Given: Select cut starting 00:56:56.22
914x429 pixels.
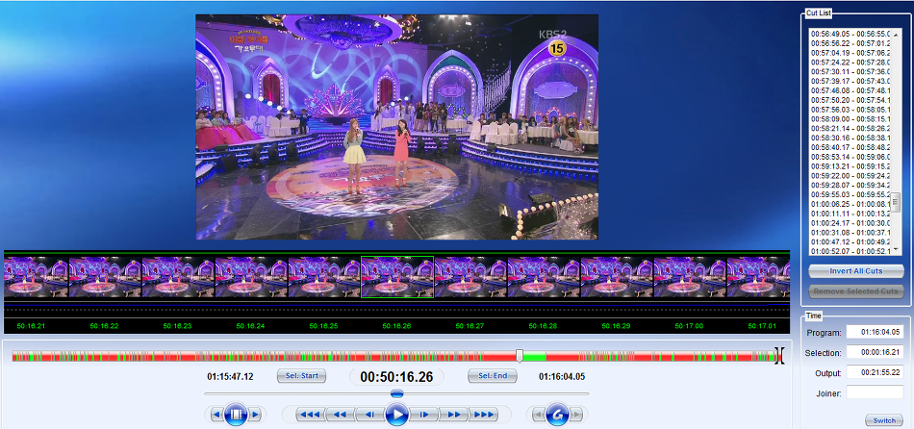Looking at the screenshot, I should pos(850,43).
